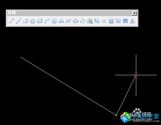
Task: Activate the Rectangle tool
Action: click(40, 21)
